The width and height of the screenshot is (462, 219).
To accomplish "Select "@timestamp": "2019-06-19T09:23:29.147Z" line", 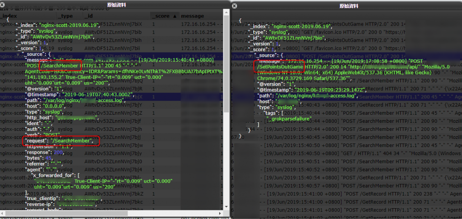I will pos(312,90).
